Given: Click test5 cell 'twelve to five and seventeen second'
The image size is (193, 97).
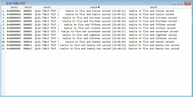Looking at the screenshot, I should pyautogui.click(x=153, y=31).
